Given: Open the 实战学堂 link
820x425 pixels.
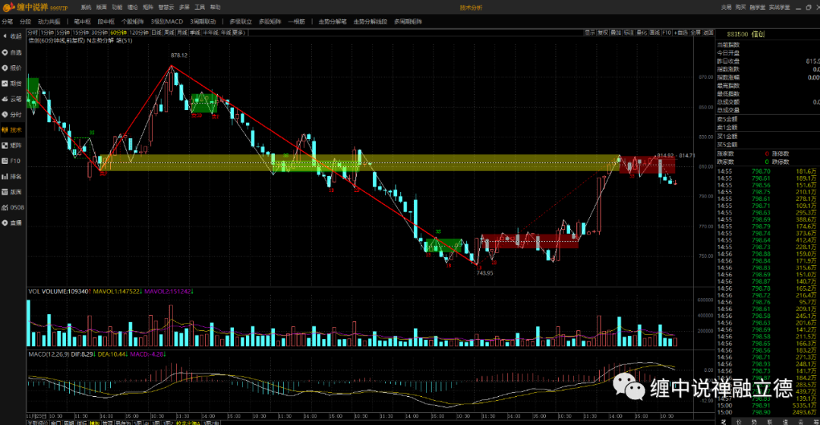Looking at the screenshot, I should 779,8.
